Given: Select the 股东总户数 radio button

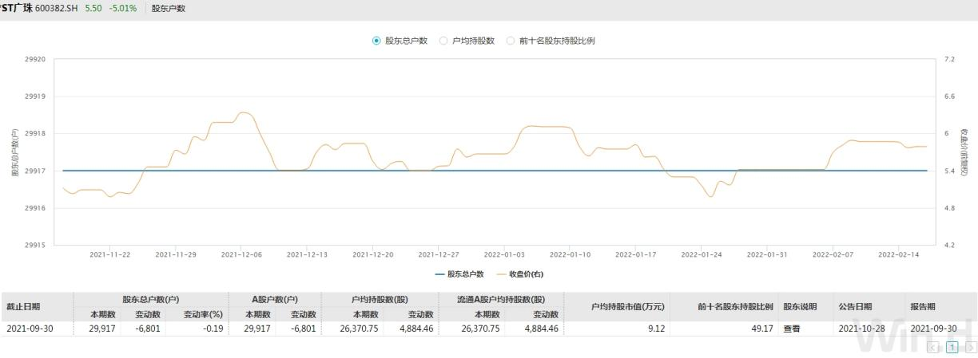Looking at the screenshot, I should (x=376, y=41).
